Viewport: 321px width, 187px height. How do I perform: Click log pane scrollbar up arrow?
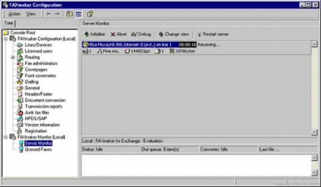[x=314, y=158]
